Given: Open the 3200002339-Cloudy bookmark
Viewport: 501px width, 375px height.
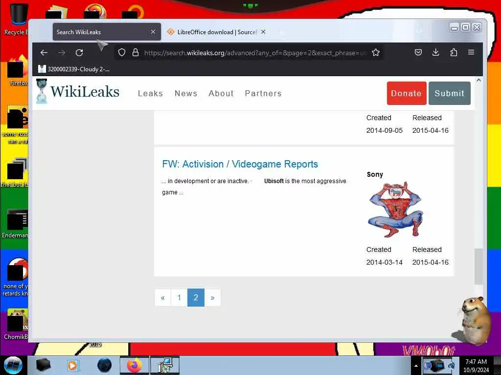Looking at the screenshot, I should (x=74, y=69).
